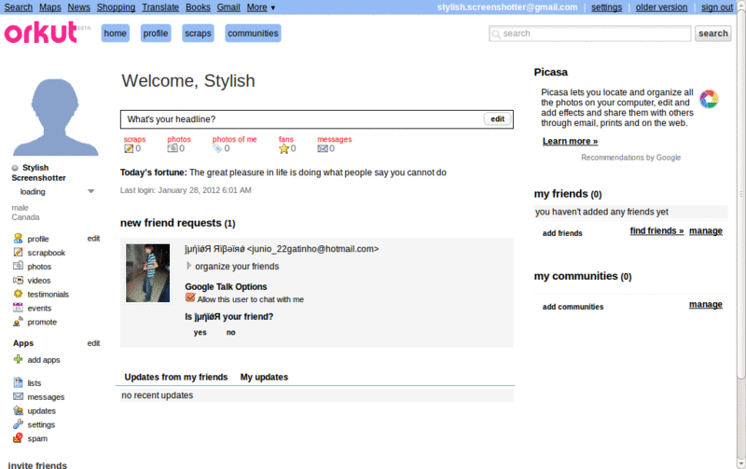
Task: Click manage under my communities
Action: (706, 304)
